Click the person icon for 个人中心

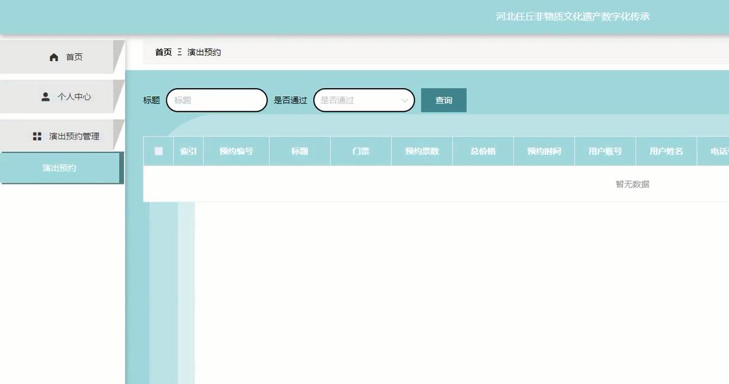(x=46, y=97)
